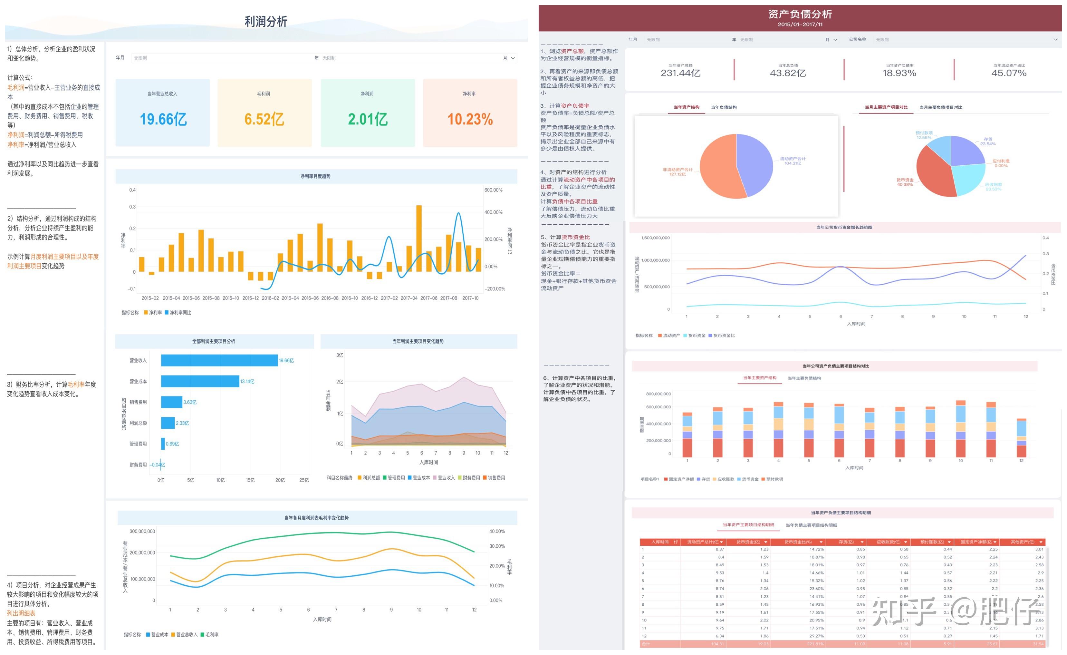Open filter arrow on 货币资金(亿) column header
This screenshot has height=655, width=1067.
click(765, 542)
